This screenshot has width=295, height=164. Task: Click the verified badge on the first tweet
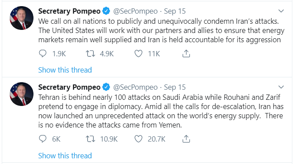pos(106,11)
